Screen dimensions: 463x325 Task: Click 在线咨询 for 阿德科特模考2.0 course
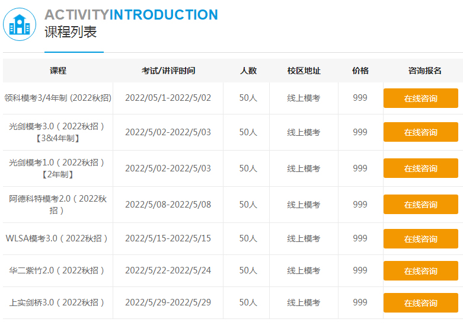pyautogui.click(x=420, y=205)
